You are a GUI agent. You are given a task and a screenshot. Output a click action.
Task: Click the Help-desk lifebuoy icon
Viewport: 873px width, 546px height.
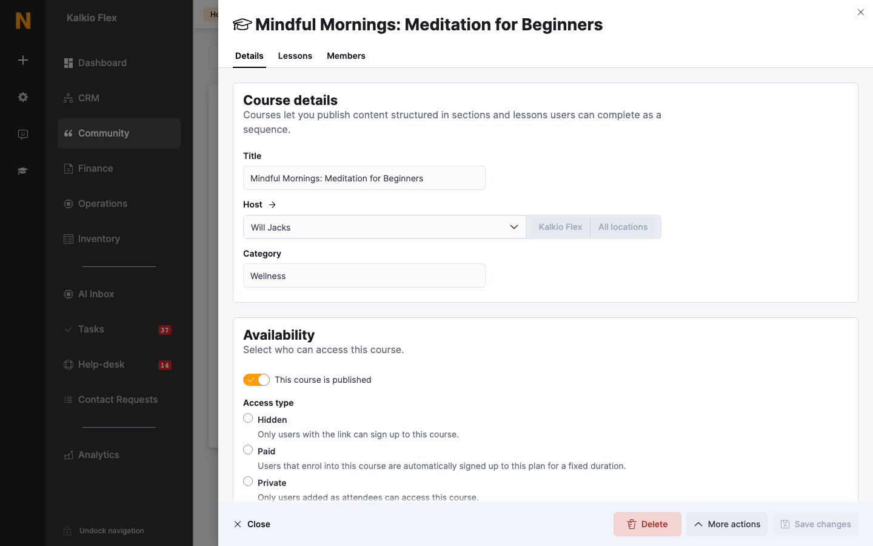click(69, 365)
